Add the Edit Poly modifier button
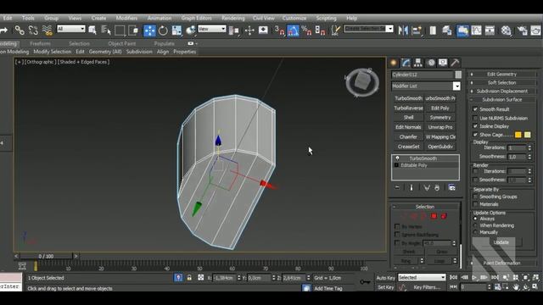 click(440, 108)
